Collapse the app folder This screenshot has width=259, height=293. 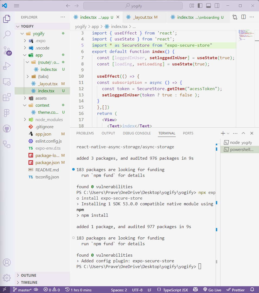click(42, 55)
